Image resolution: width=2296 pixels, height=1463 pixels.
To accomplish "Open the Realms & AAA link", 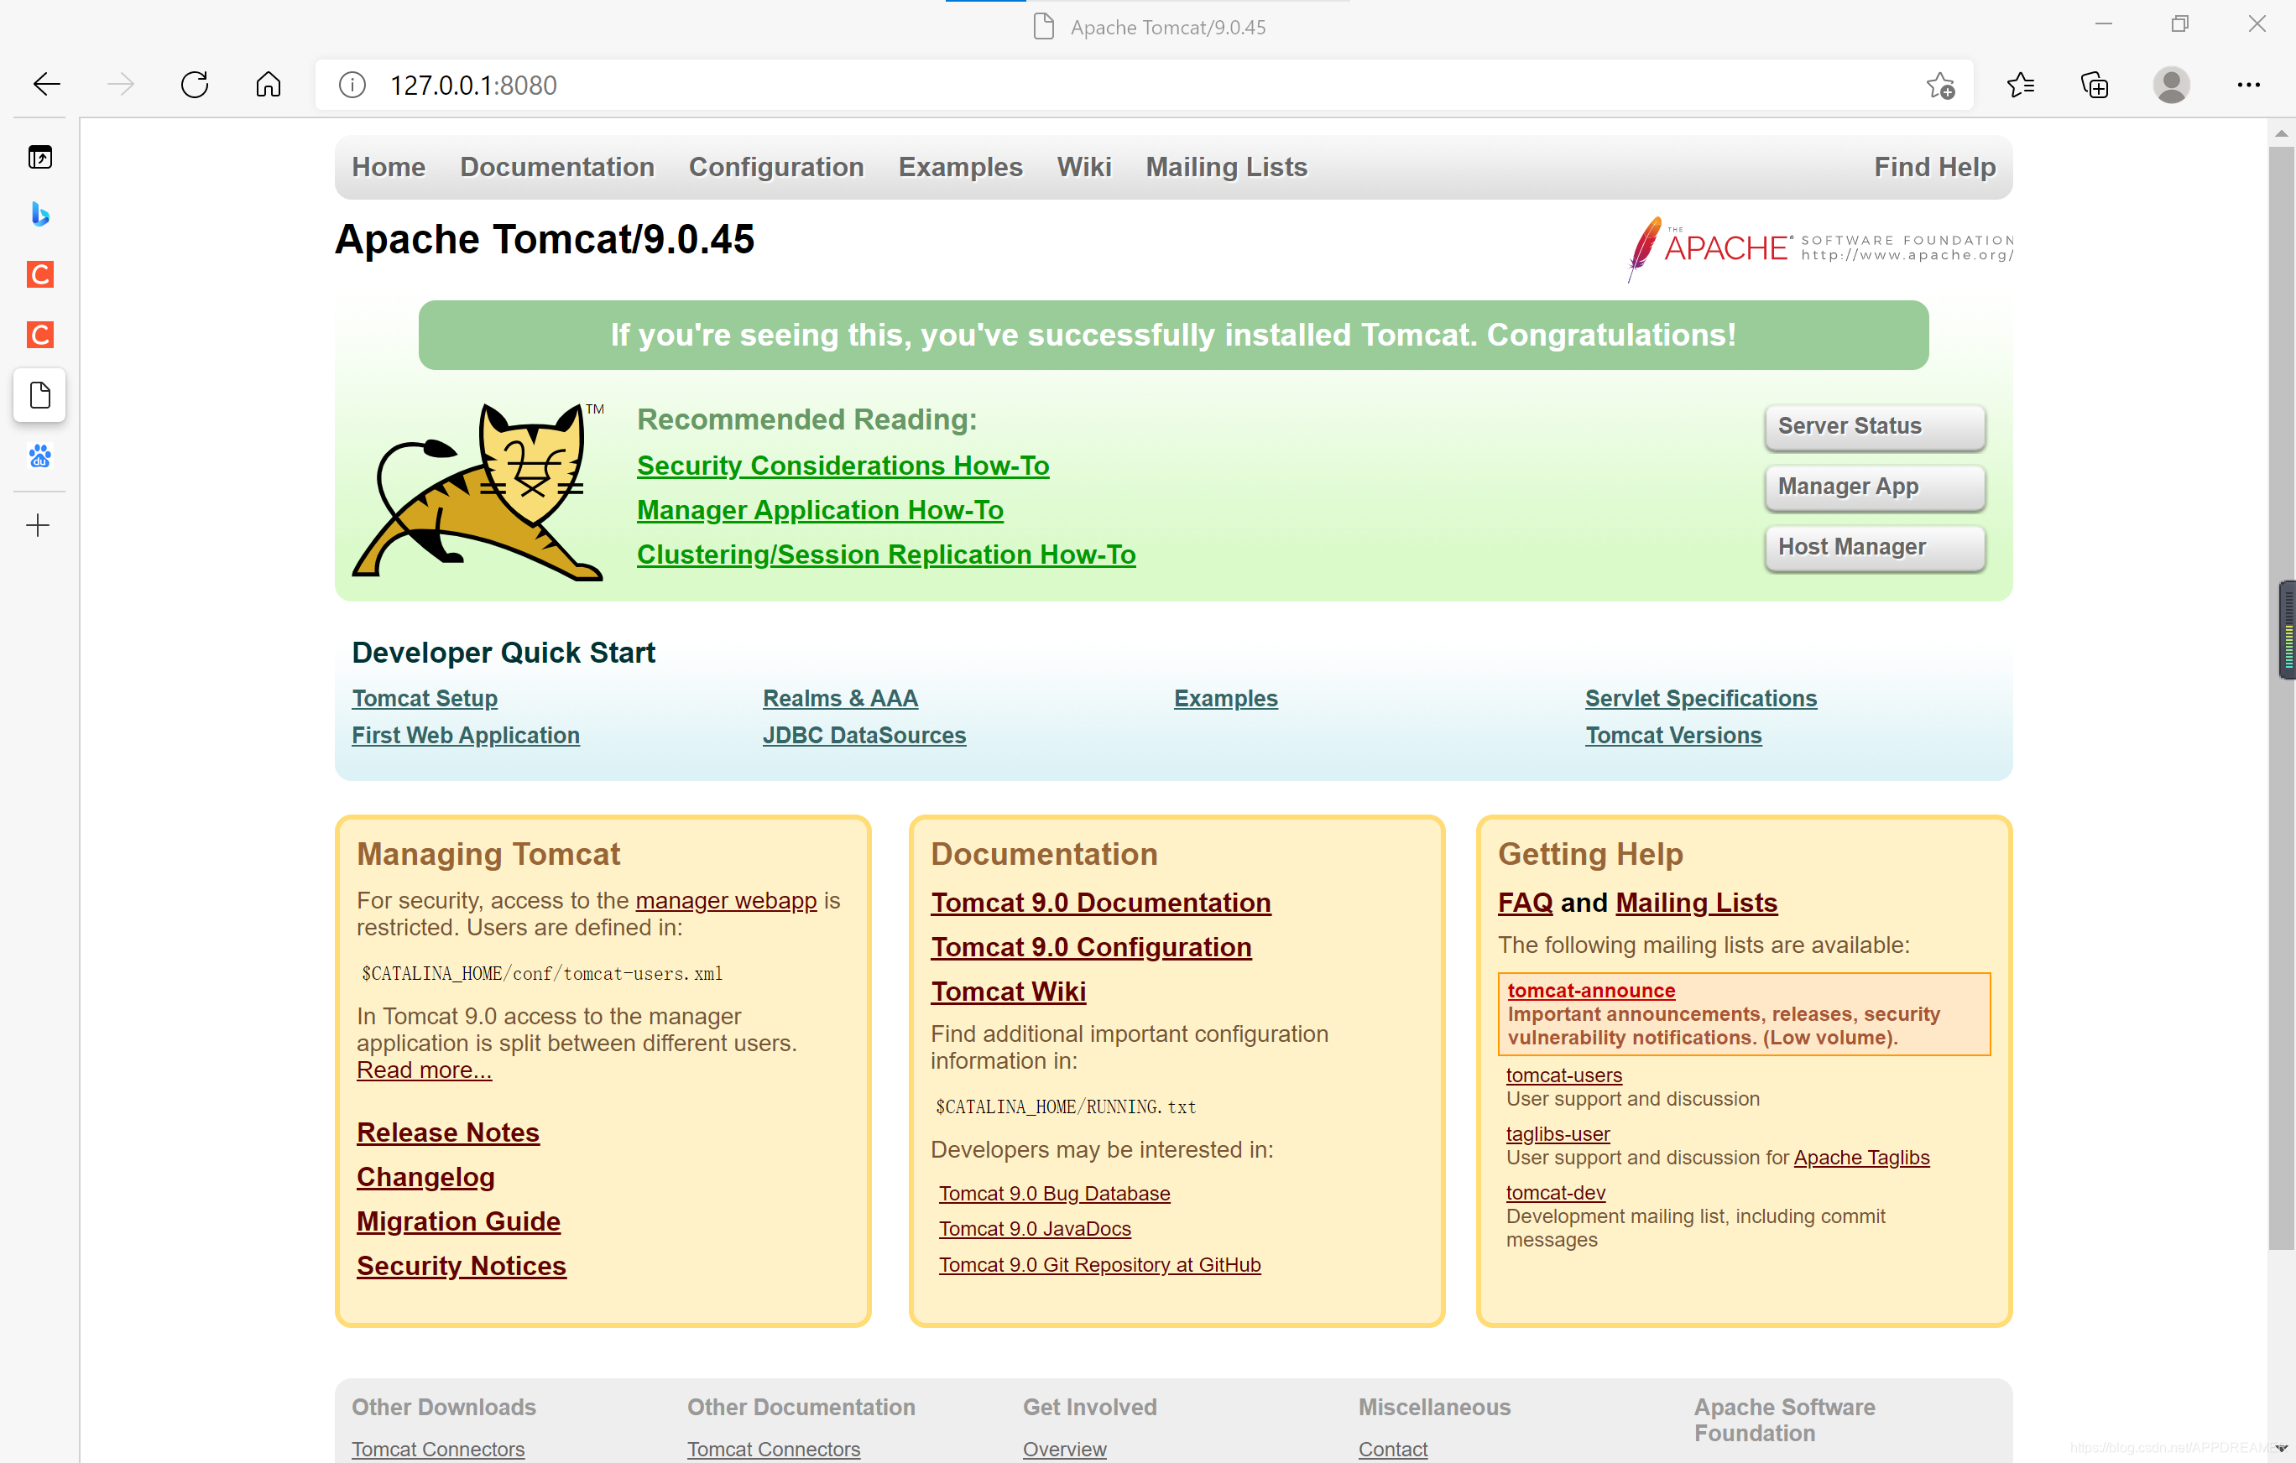I will pos(840,699).
